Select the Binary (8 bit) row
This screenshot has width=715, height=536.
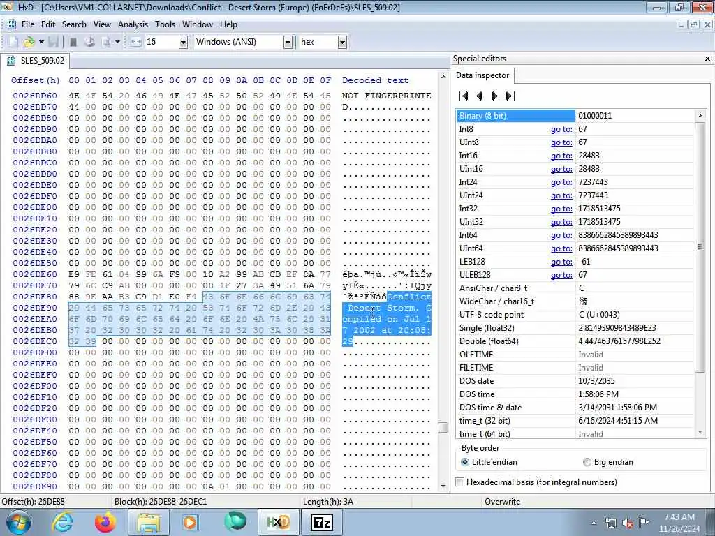[575, 116]
